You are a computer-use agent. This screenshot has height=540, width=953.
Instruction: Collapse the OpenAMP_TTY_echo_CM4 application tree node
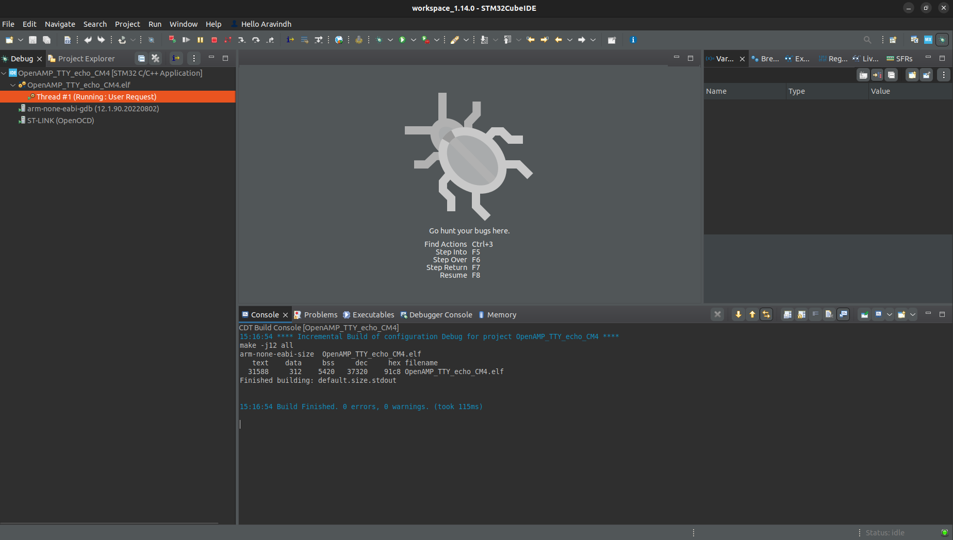[x=4, y=73]
